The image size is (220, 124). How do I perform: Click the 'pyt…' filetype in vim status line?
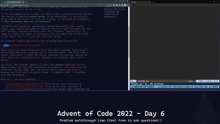[x=191, y=81]
